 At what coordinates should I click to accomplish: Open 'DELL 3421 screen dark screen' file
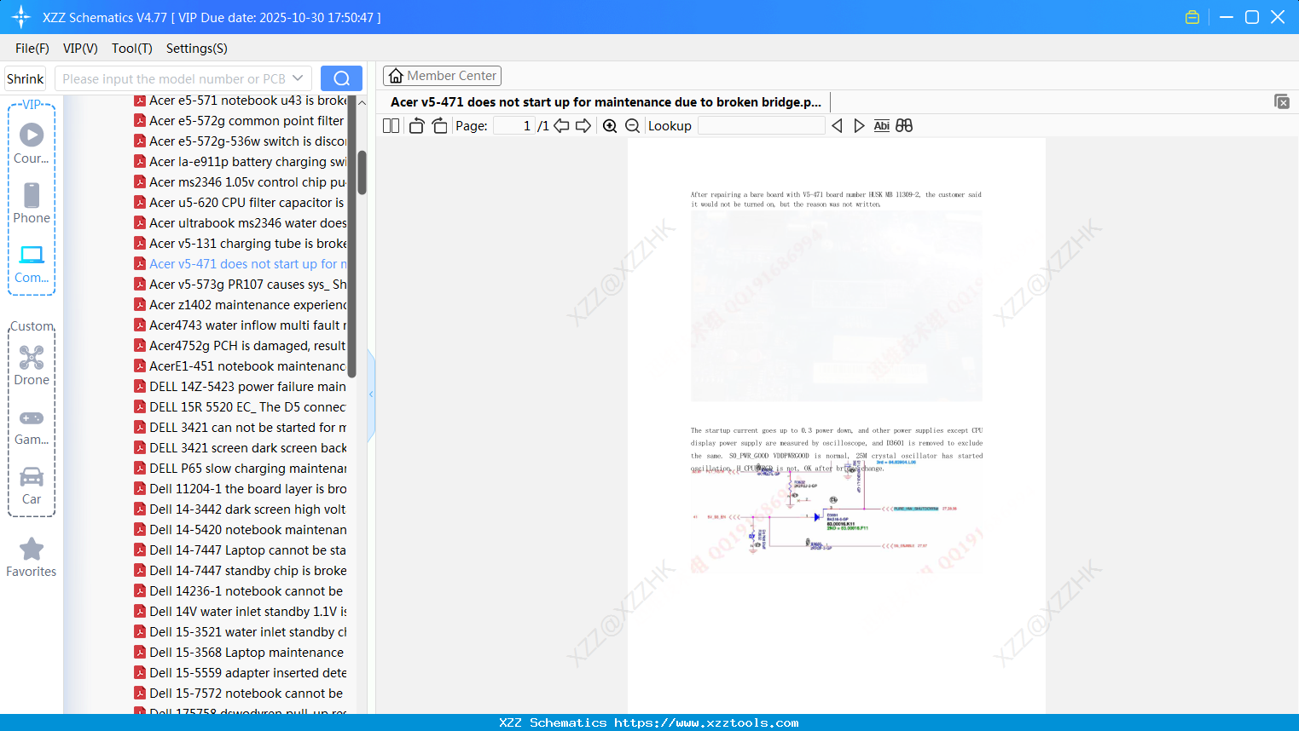(x=241, y=448)
